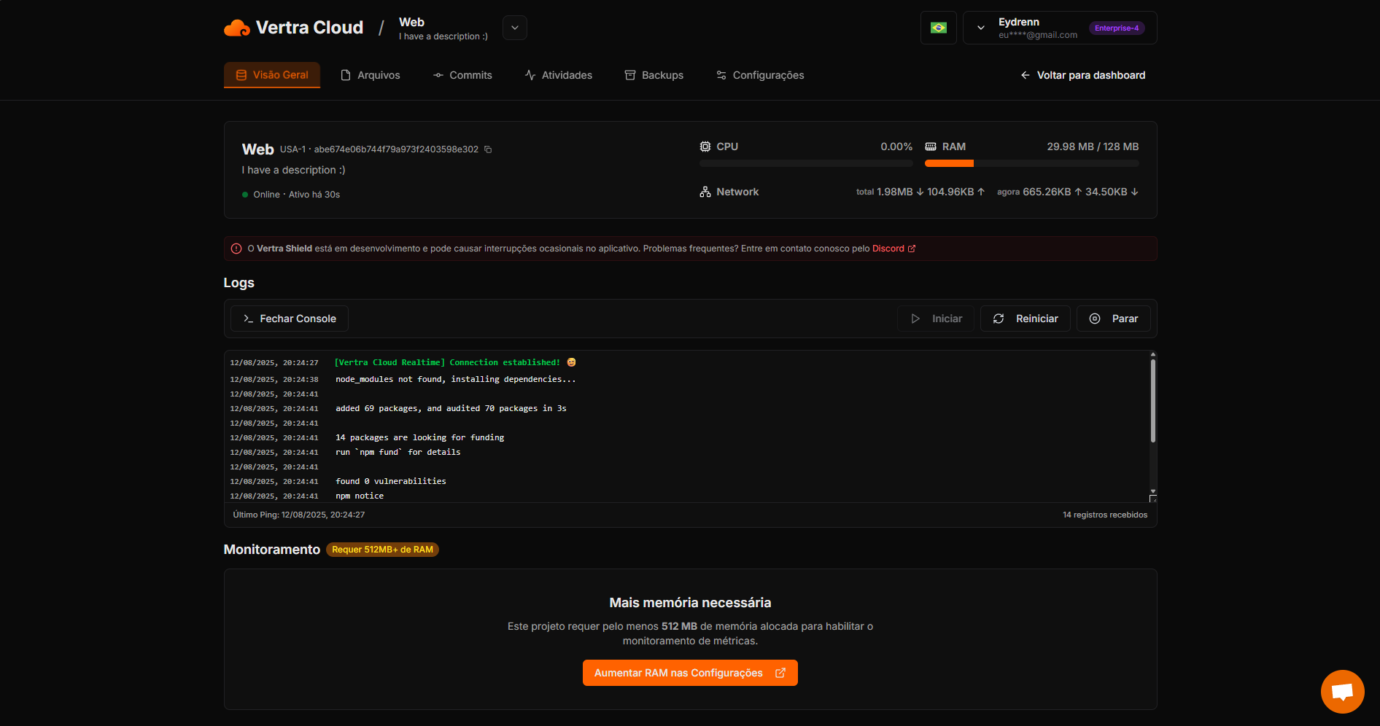The image size is (1380, 726).
Task: Click the Vertra Cloud orange cloud logo
Action: (237, 28)
